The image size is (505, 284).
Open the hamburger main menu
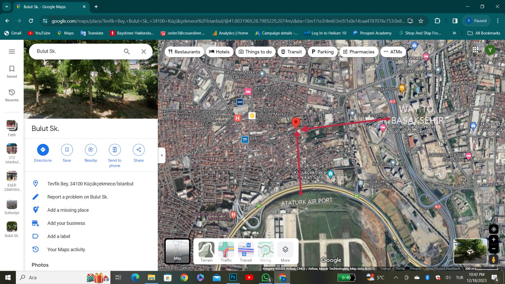(x=12, y=51)
